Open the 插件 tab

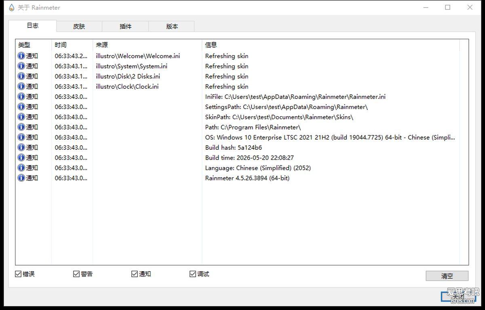pos(125,27)
